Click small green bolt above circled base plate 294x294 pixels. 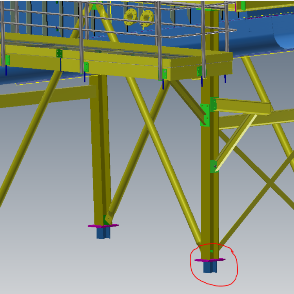tap(211, 251)
